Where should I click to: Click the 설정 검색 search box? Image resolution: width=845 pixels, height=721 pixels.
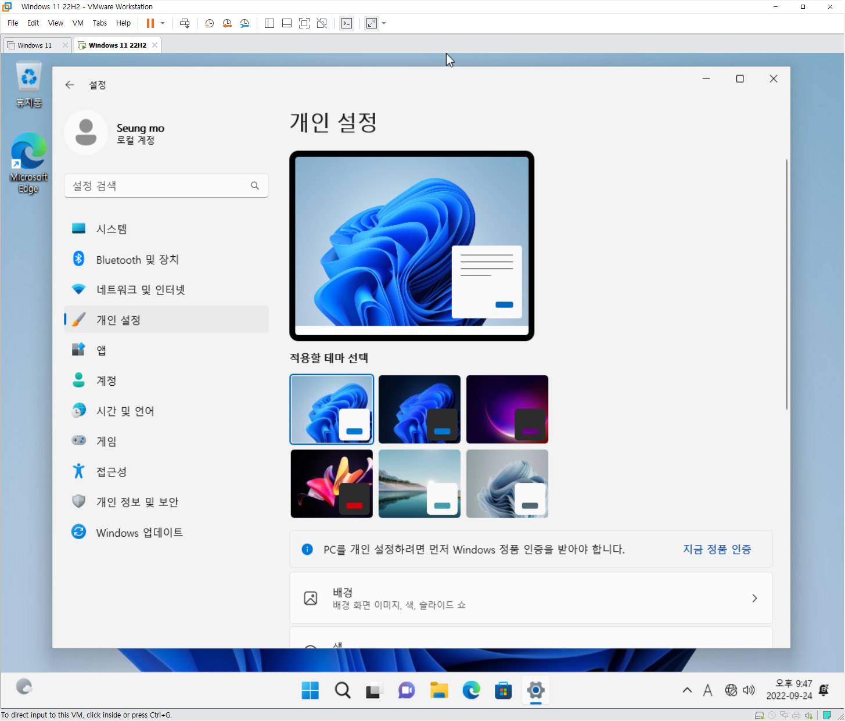click(x=166, y=186)
